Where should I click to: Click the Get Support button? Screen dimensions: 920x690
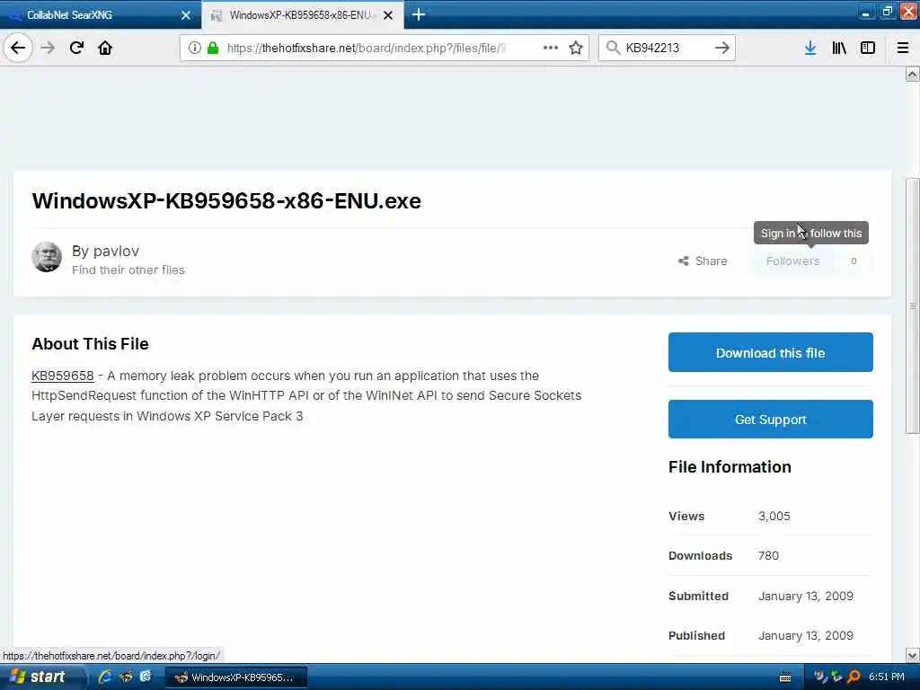(x=770, y=419)
